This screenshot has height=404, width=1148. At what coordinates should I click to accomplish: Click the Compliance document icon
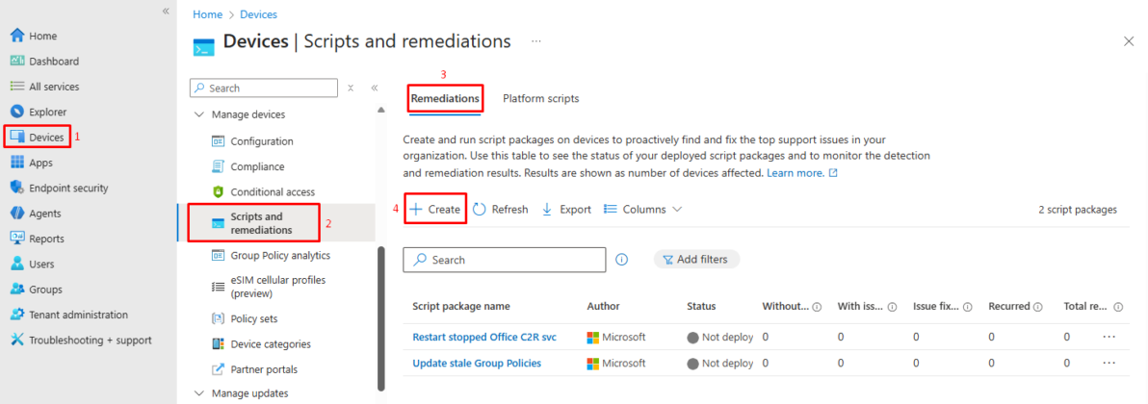pyautogui.click(x=218, y=166)
